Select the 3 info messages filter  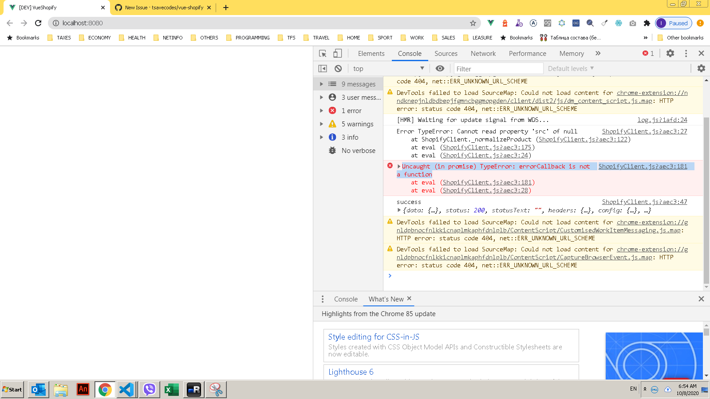tap(350, 137)
